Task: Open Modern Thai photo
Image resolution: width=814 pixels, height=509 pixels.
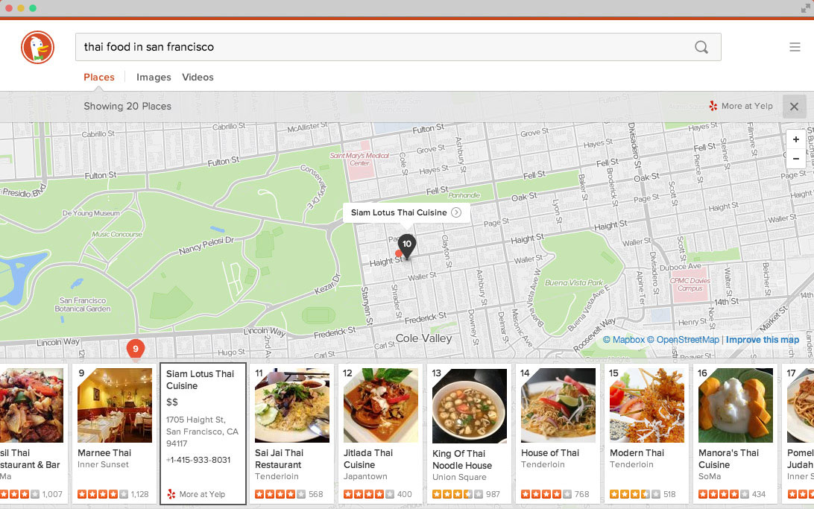Action: tap(647, 405)
